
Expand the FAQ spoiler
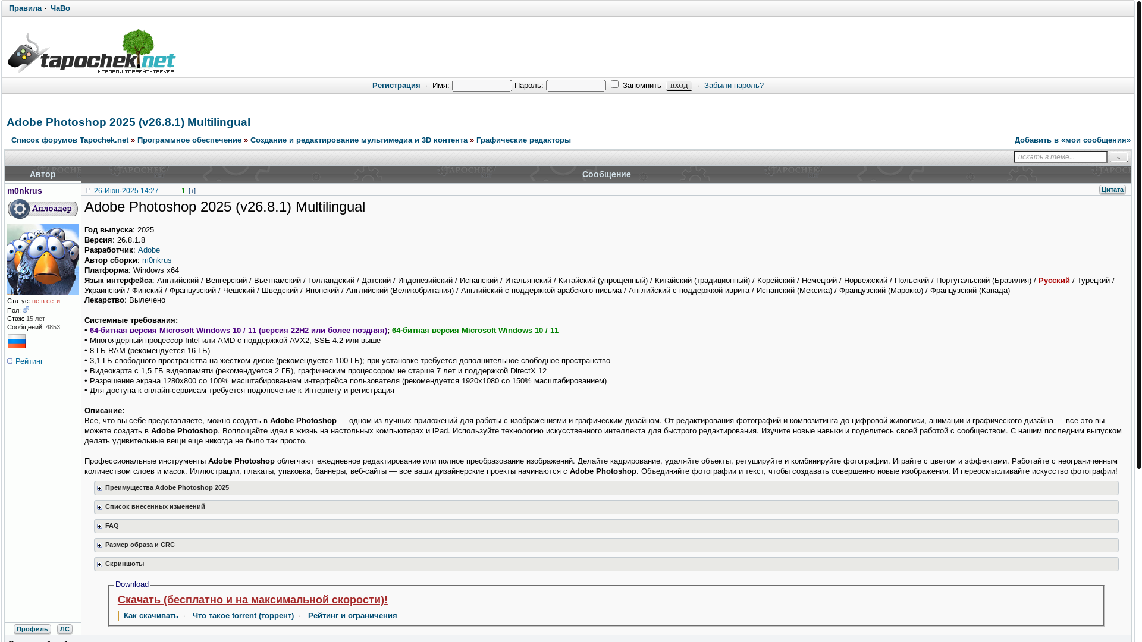(606, 526)
